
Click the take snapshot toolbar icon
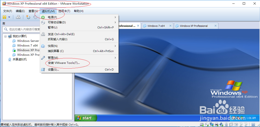pyautogui.click(x=28, y=17)
